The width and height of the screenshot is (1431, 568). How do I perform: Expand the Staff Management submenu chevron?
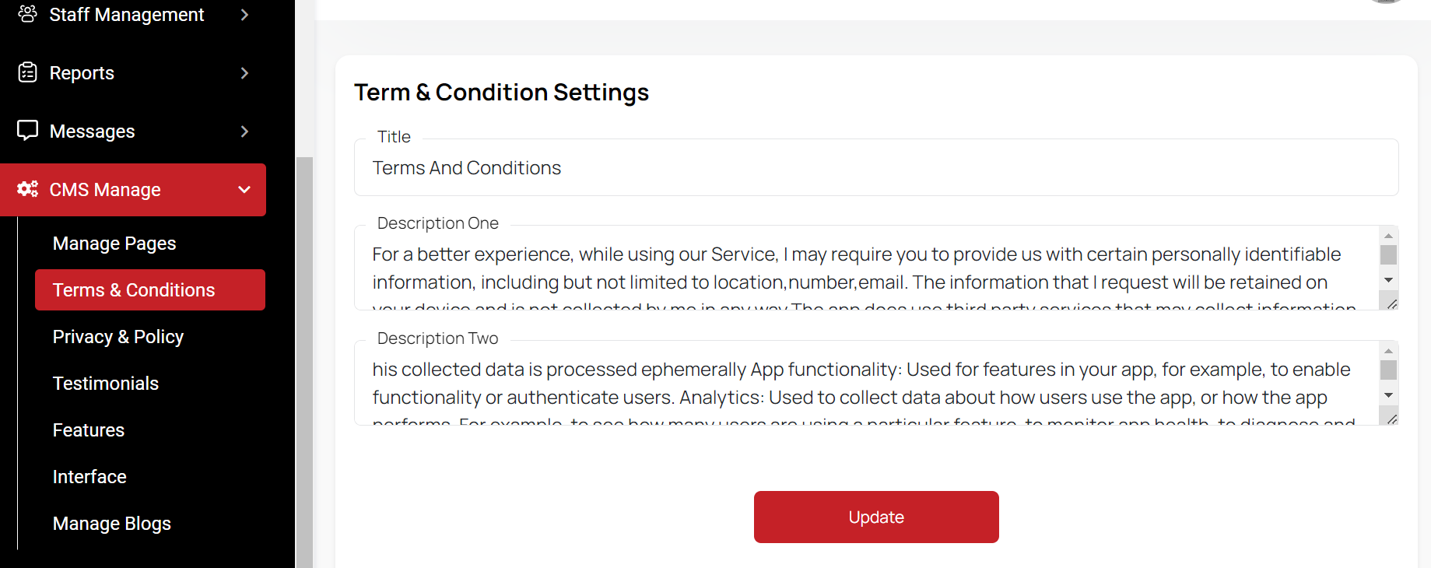tap(244, 15)
